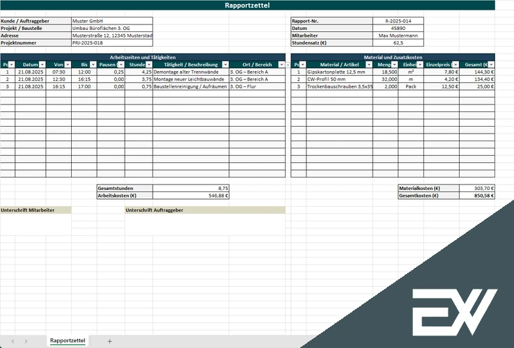514x348 pixels.
Task: Select the Gesamt value 134,40 €
Action: [x=477, y=79]
